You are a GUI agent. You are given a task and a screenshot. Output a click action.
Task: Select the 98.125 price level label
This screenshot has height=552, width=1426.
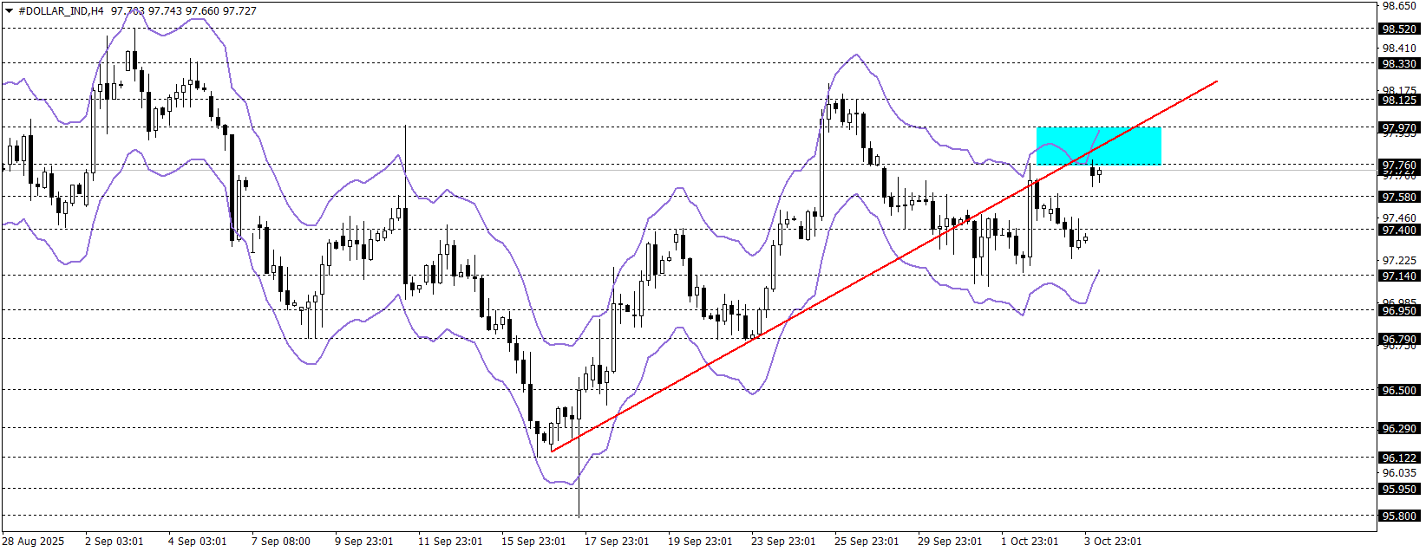[x=1399, y=100]
